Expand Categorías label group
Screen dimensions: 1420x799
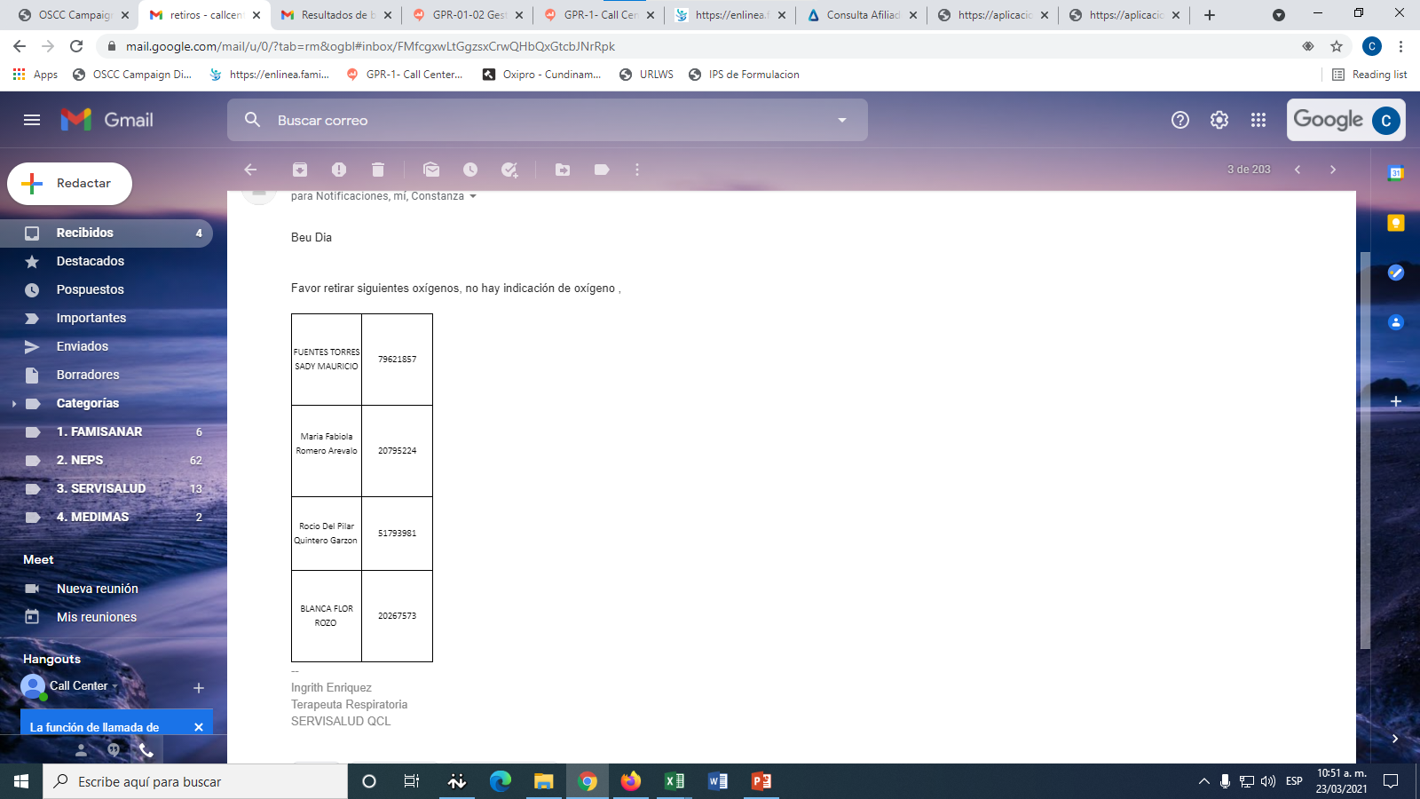click(x=14, y=403)
